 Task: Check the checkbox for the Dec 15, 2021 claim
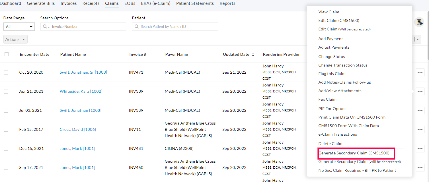[x=6, y=148]
